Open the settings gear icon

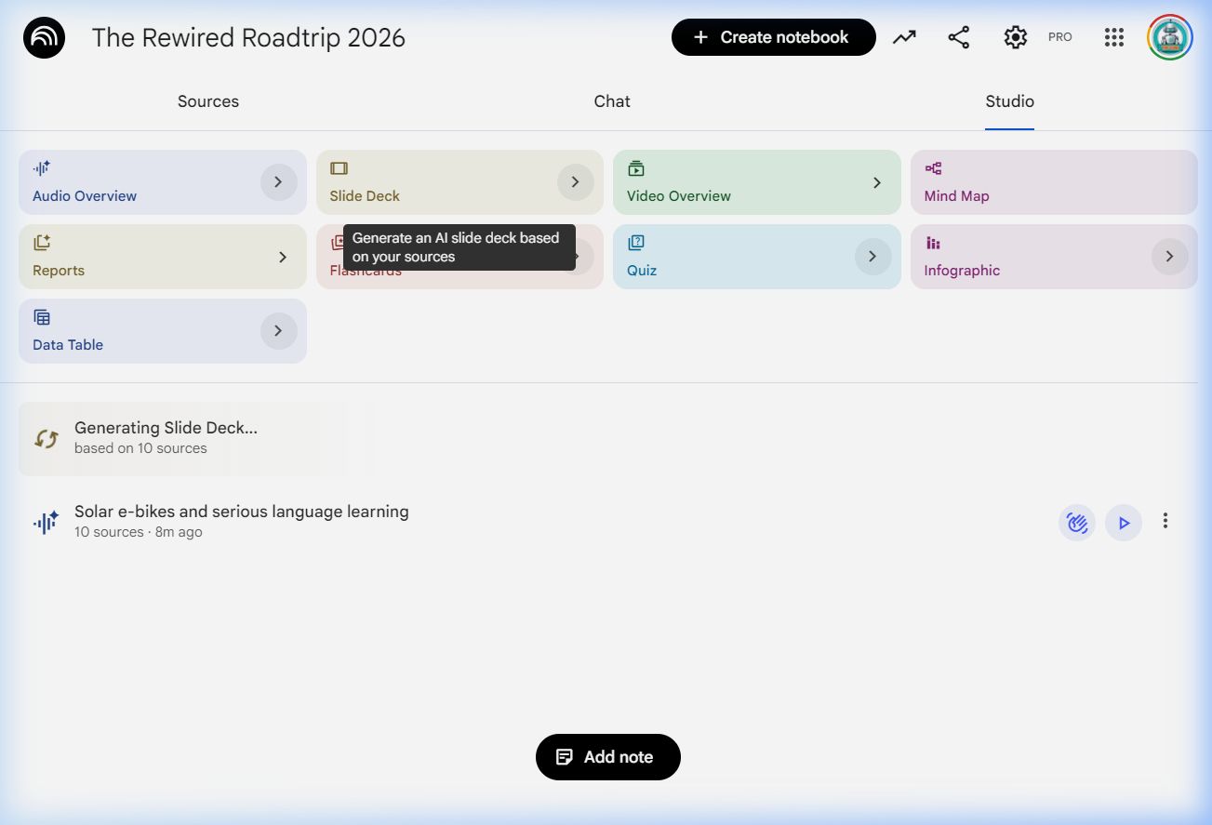coord(1015,37)
